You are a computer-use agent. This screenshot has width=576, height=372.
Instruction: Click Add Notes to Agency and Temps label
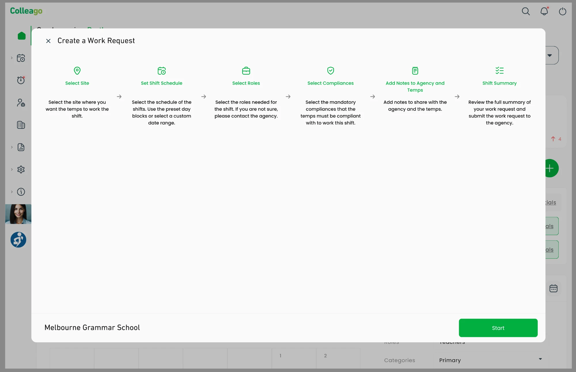tap(415, 86)
